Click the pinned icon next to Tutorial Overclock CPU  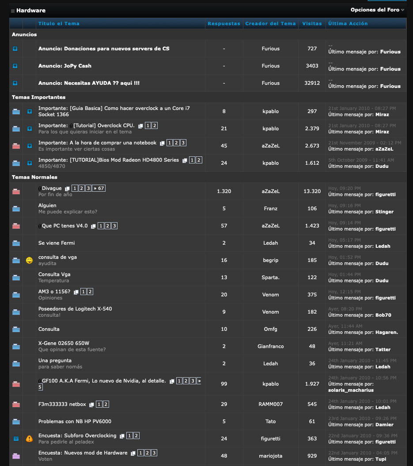pyautogui.click(x=30, y=129)
